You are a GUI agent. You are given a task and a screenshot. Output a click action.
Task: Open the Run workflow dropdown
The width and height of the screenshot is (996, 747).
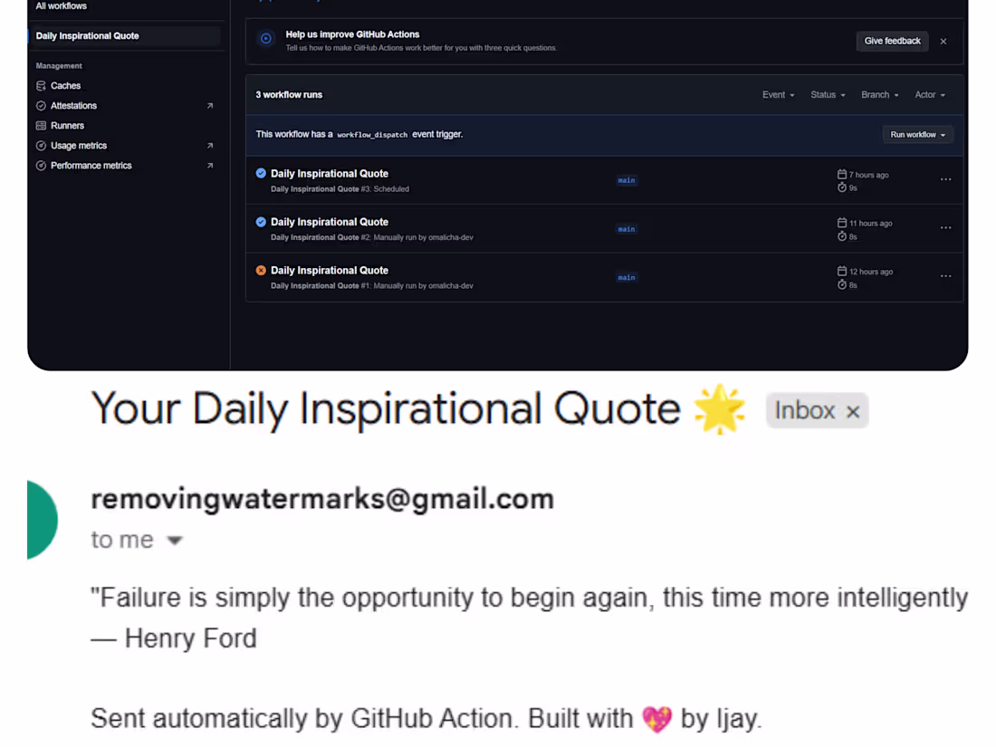(917, 134)
